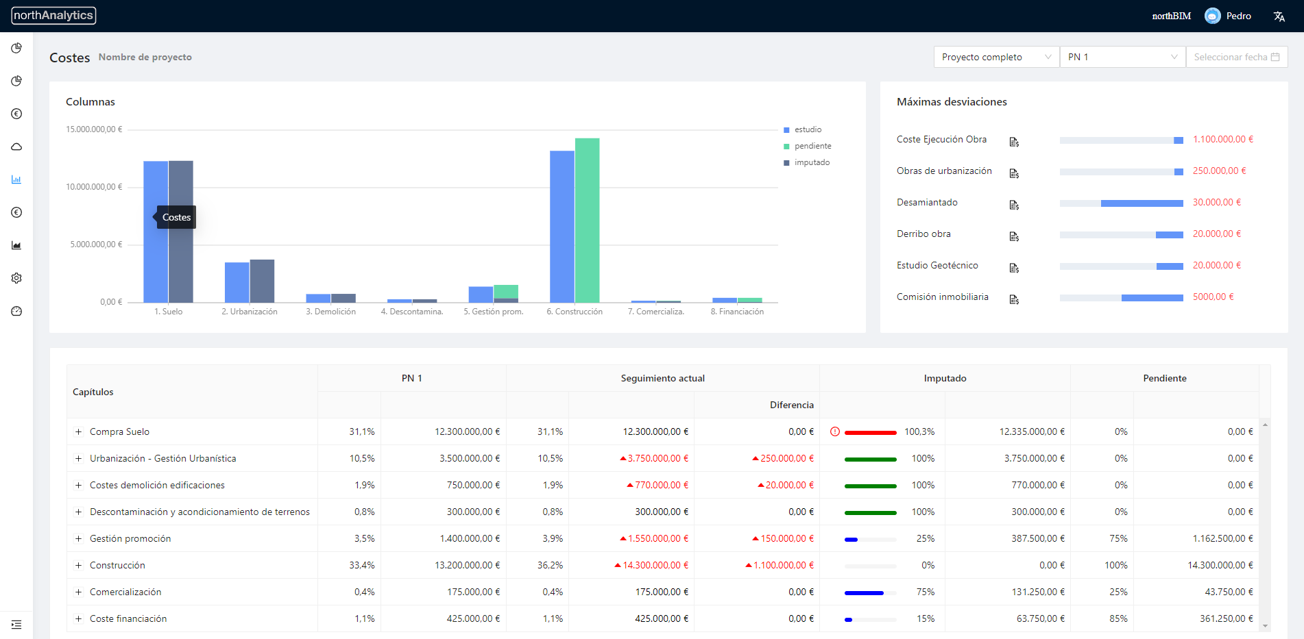Expand Descontaminación y acondicionamiento de terrenos row

pyautogui.click(x=78, y=512)
